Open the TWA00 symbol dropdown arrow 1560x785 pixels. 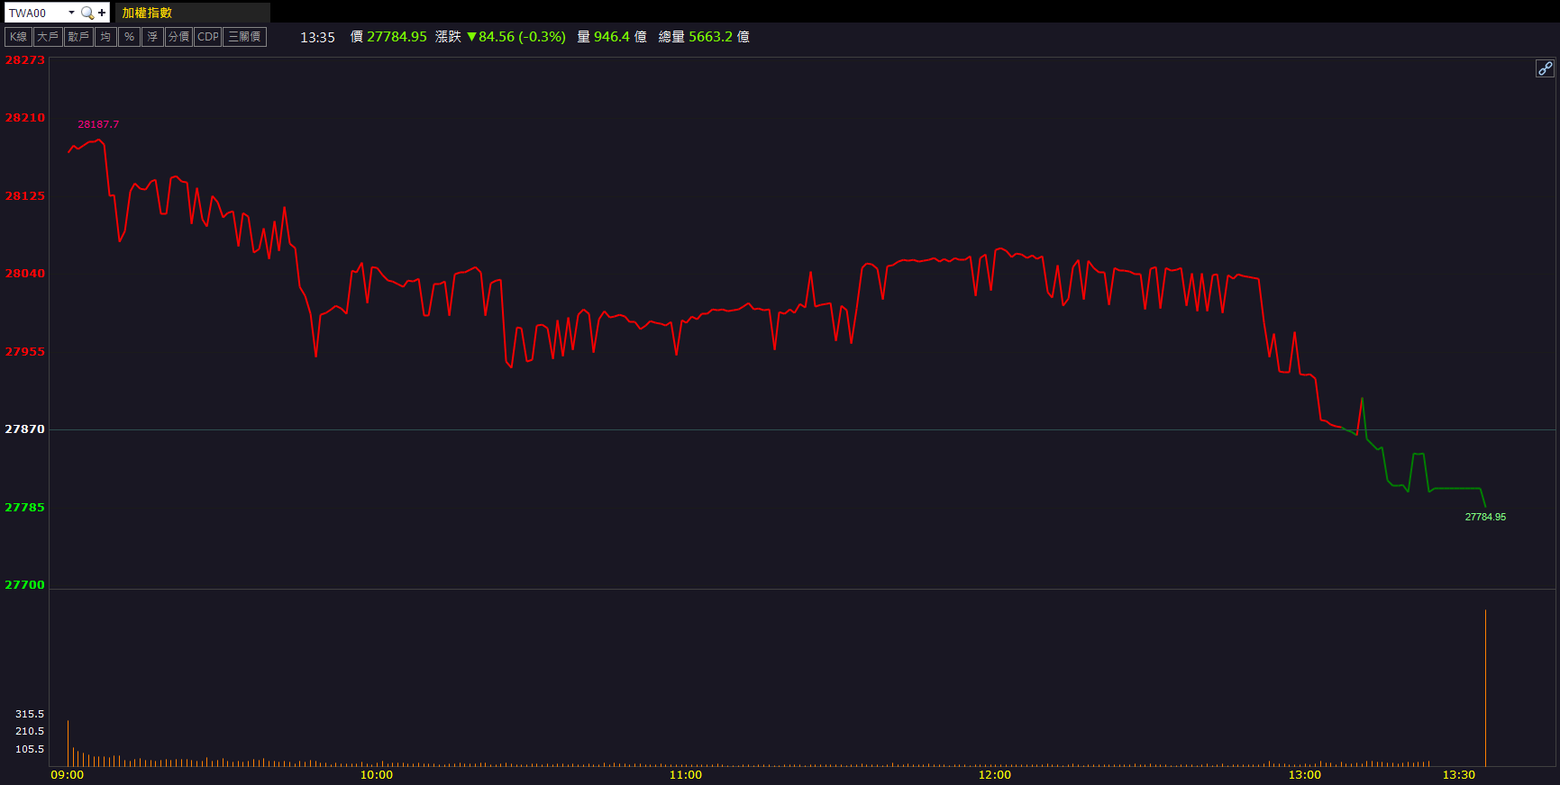point(71,13)
